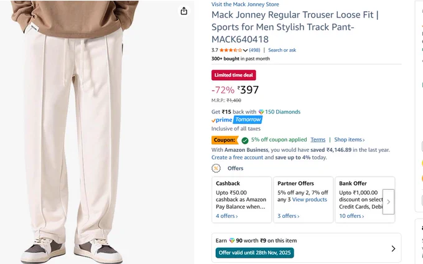Viewport: 423px width, 264px height.
Task: Click View products in Partner Offers
Action: [309, 199]
